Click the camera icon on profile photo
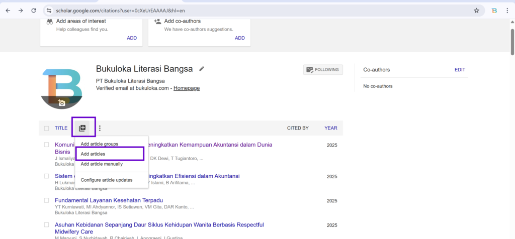The height and width of the screenshot is (239, 515). click(x=61, y=102)
